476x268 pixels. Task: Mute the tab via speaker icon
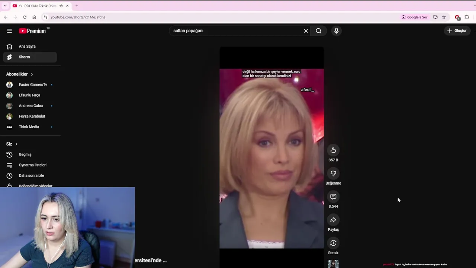tap(61, 6)
